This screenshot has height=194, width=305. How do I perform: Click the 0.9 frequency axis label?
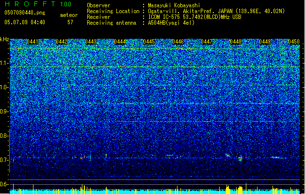(x=4, y=112)
